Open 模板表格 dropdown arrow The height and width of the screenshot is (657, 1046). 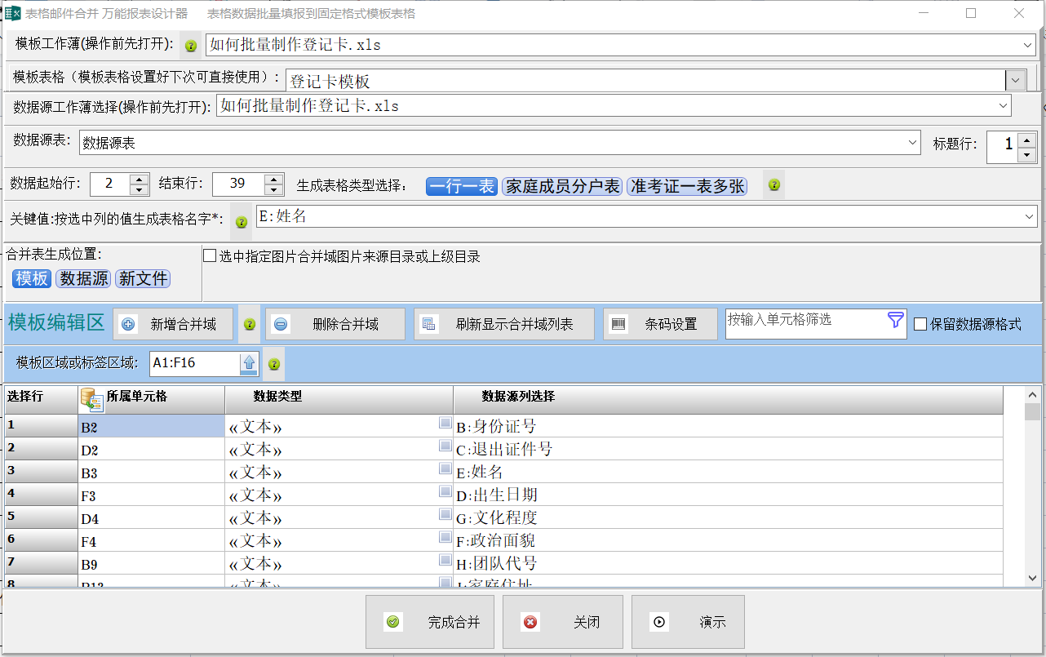click(x=1016, y=80)
